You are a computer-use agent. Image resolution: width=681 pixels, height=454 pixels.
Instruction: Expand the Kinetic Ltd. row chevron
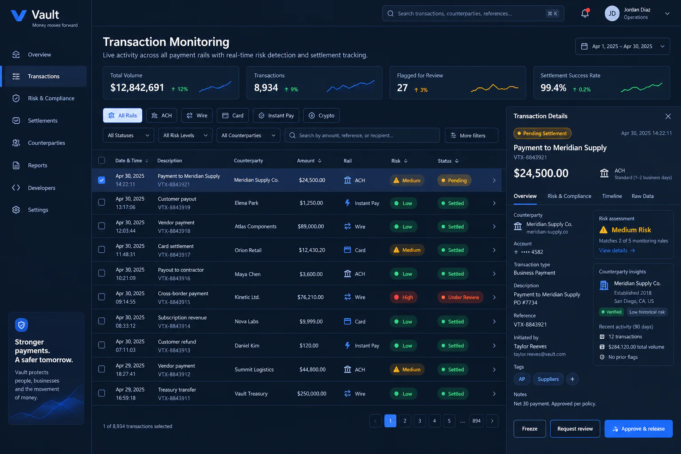point(494,297)
